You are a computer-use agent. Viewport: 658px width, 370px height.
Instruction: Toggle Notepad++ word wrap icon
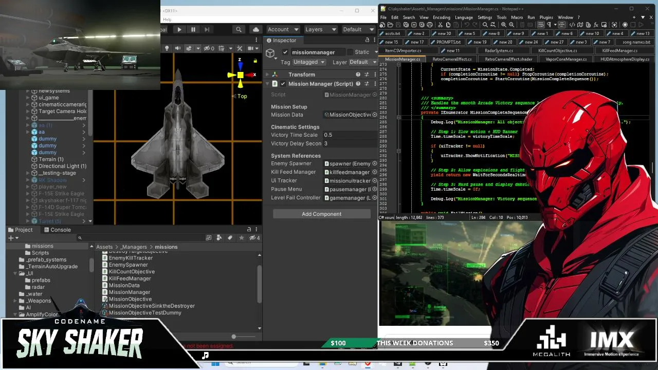pyautogui.click(x=540, y=25)
